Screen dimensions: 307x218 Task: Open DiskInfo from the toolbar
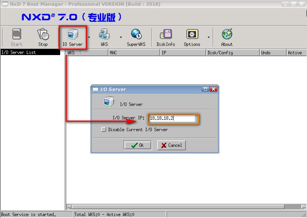pos(166,37)
